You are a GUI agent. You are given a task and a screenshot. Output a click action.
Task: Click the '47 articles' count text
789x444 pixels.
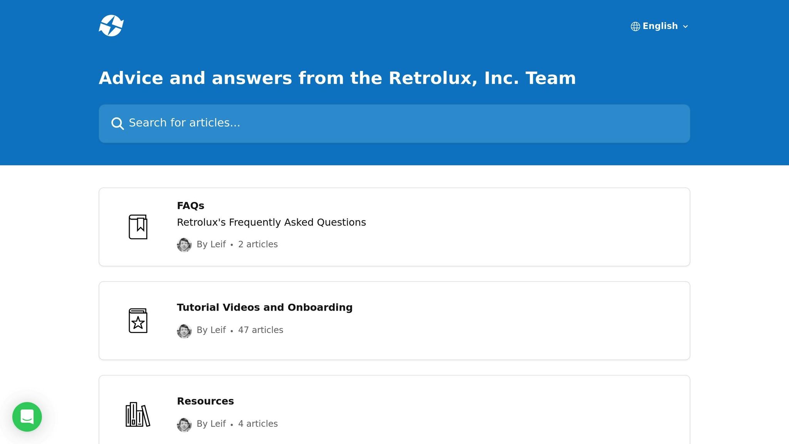tap(260, 330)
